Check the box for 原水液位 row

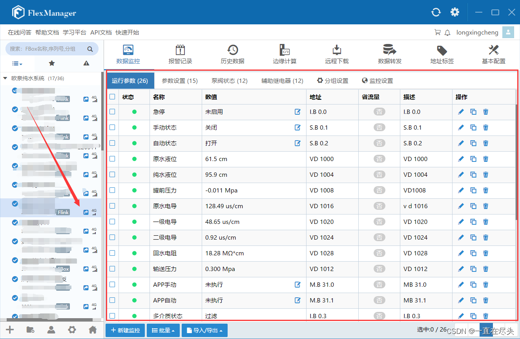(x=112, y=159)
